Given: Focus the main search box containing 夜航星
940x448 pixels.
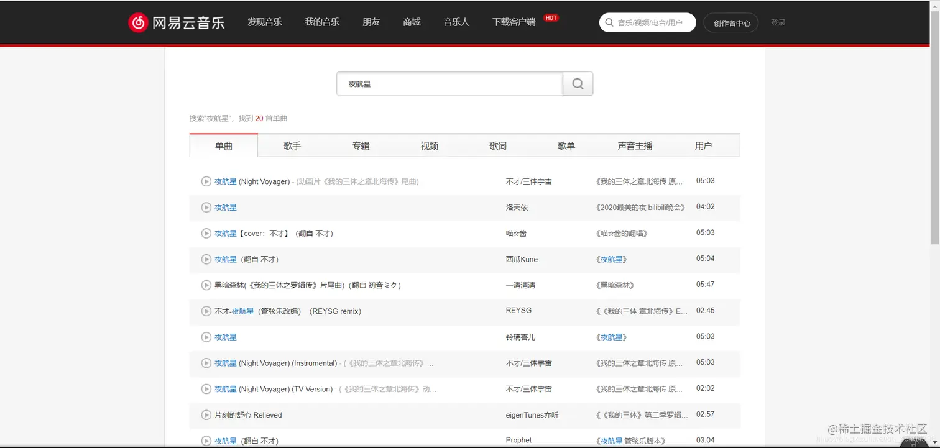Looking at the screenshot, I should (x=449, y=84).
